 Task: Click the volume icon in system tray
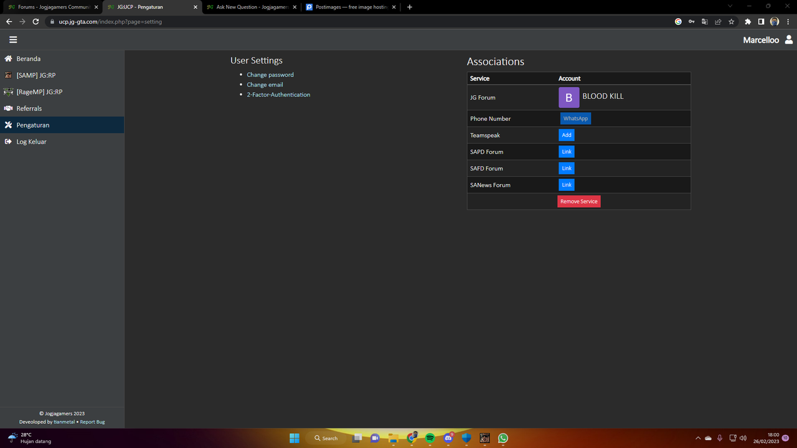[743, 438]
